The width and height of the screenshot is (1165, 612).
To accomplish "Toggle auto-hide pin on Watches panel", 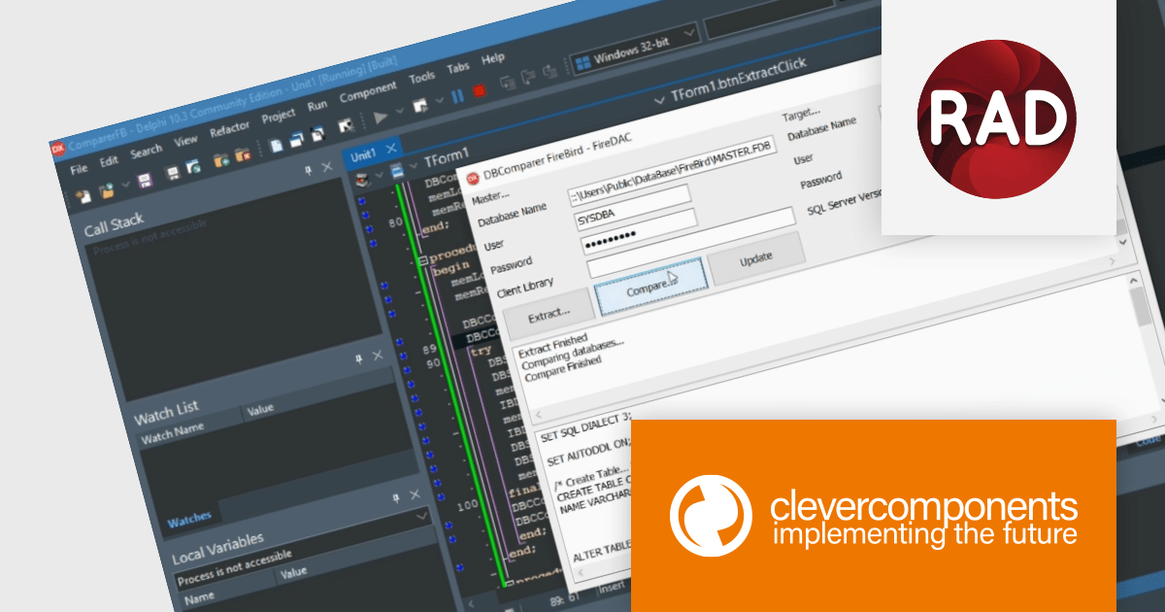I will [395, 497].
